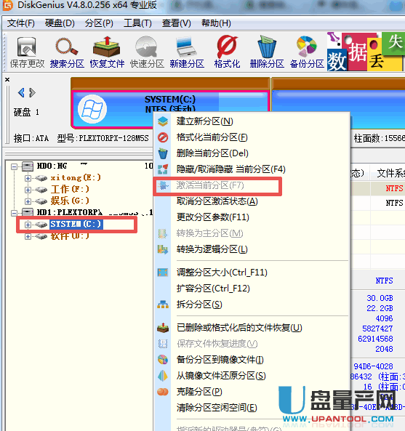Click icon beside 隐藏/取消隐藏 当前分区
This screenshot has width=405, height=431.
pos(163,169)
